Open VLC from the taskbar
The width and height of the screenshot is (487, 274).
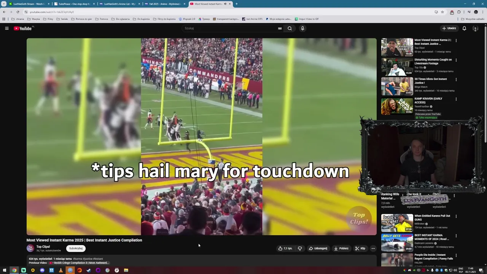point(60,270)
